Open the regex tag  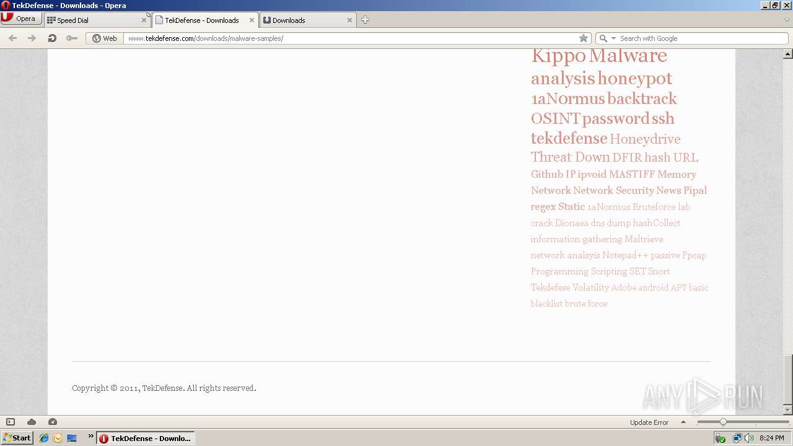coord(543,206)
